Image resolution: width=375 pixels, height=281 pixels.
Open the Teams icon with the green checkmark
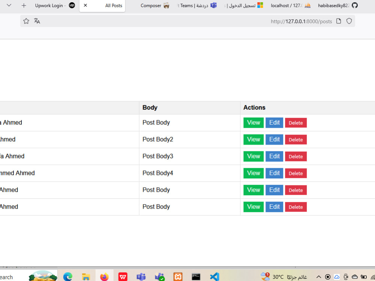(159, 277)
